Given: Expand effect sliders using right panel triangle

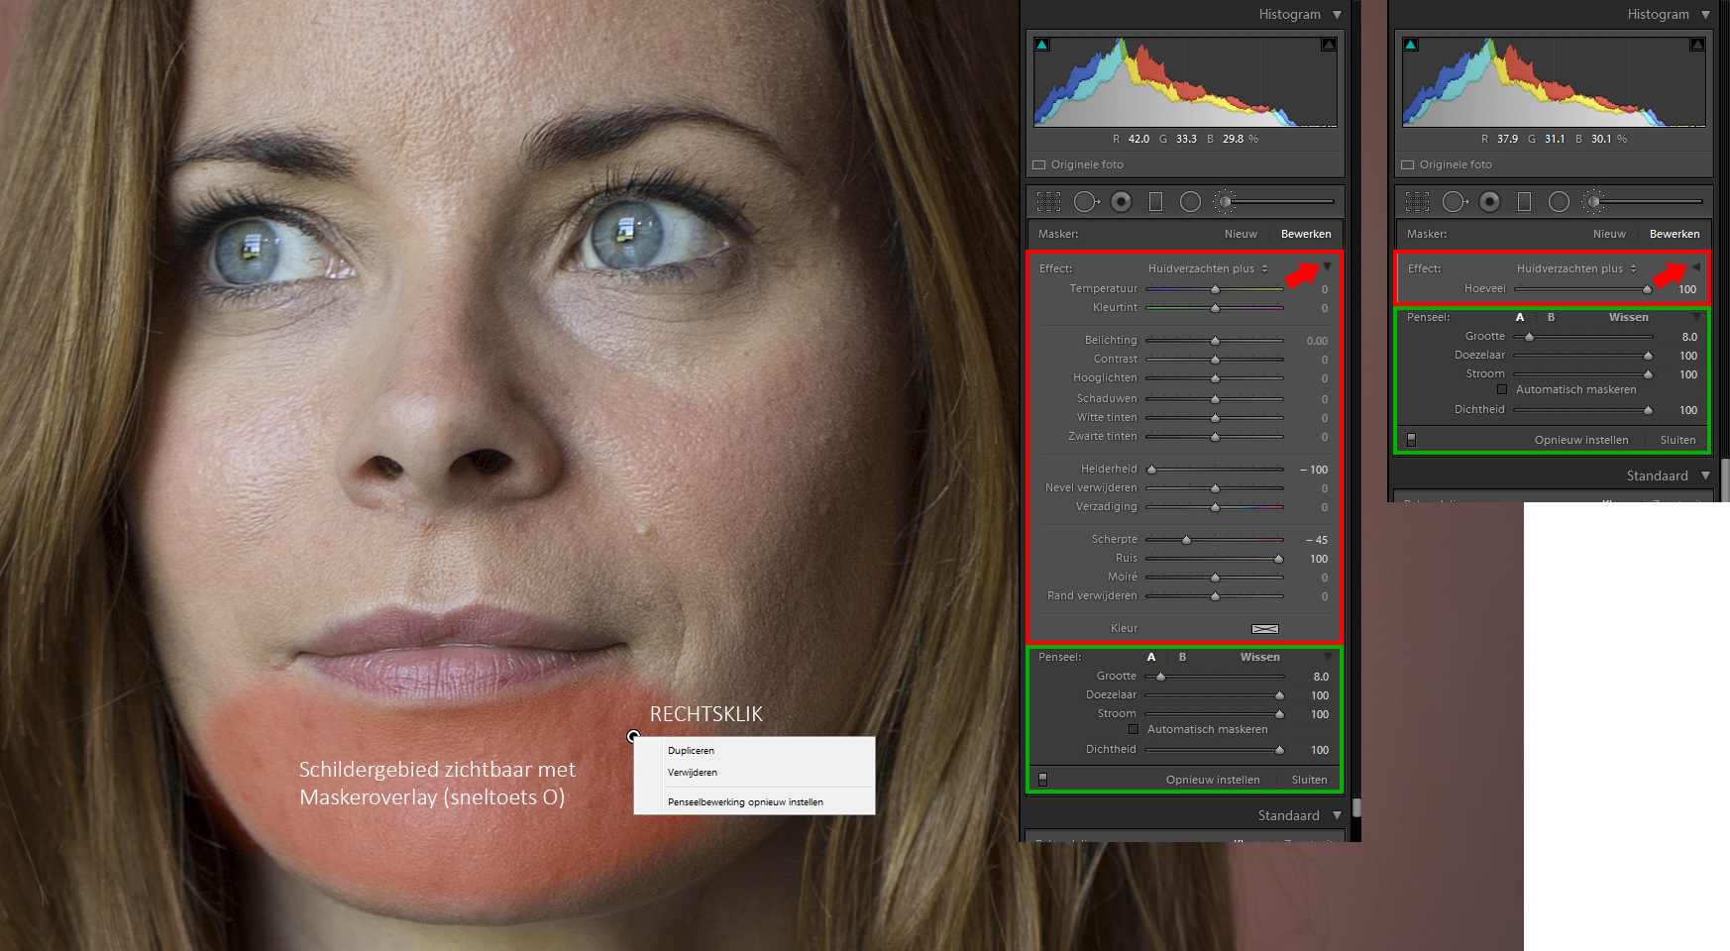Looking at the screenshot, I should pyautogui.click(x=1695, y=267).
